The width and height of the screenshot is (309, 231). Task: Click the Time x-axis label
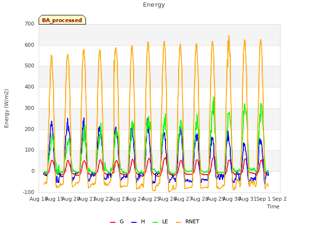[273, 206]
